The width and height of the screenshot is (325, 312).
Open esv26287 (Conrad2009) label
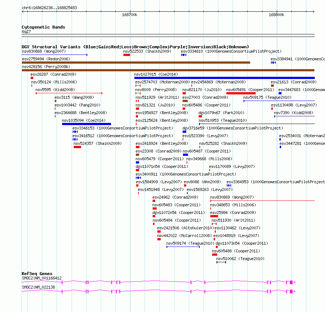coord(53,74)
